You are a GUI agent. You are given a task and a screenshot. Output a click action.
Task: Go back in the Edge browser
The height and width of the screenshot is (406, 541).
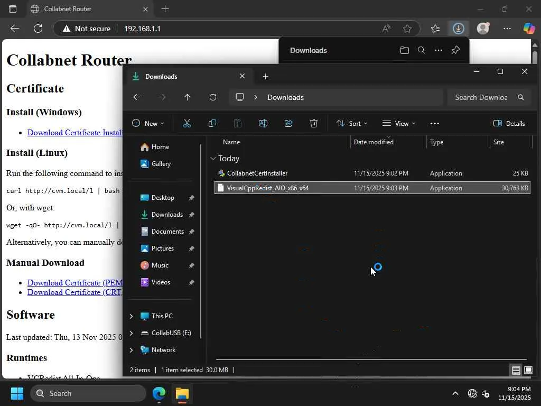[14, 29]
